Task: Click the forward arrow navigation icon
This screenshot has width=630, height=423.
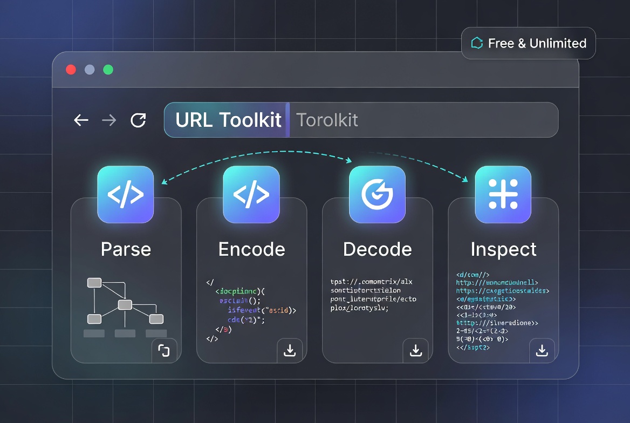Action: [x=109, y=120]
